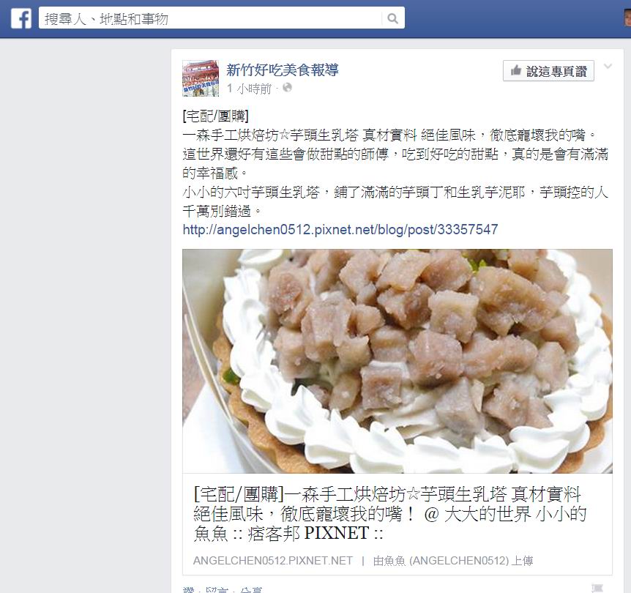Screen dimensions: 631x593
Task: Click ANGELCHEN0512.PIXNET.NET source caption
Action: [x=273, y=561]
